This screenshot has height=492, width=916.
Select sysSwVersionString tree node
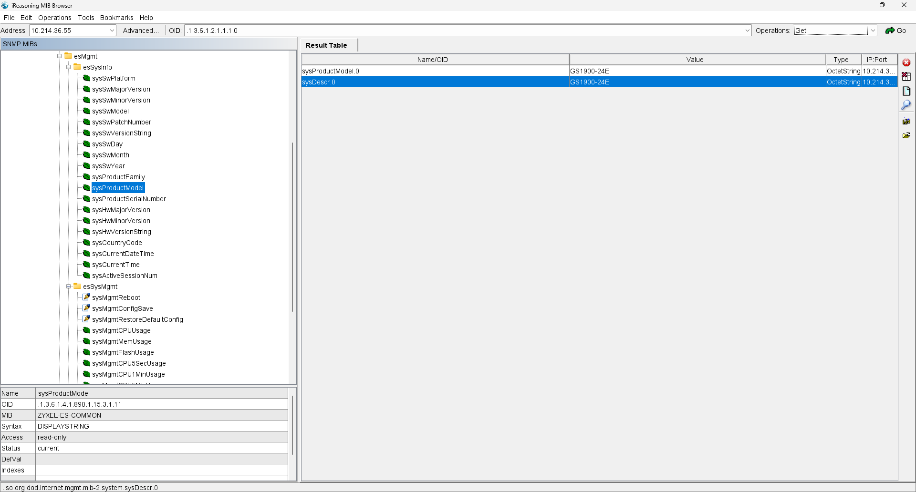tap(122, 133)
